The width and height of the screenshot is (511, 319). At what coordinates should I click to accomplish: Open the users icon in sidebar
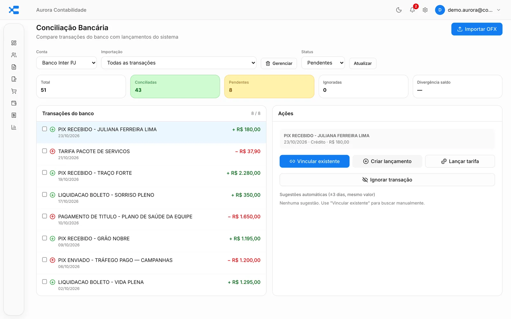14,55
